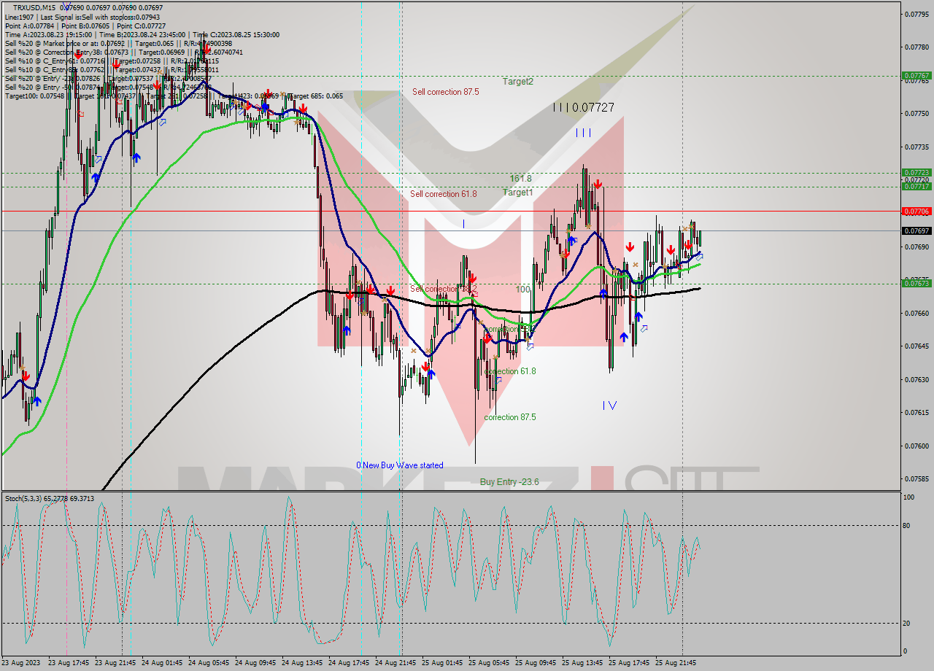This screenshot has height=671, width=934.
Task: Select lowest blue buy arrow above the IV label
Action: pos(624,337)
